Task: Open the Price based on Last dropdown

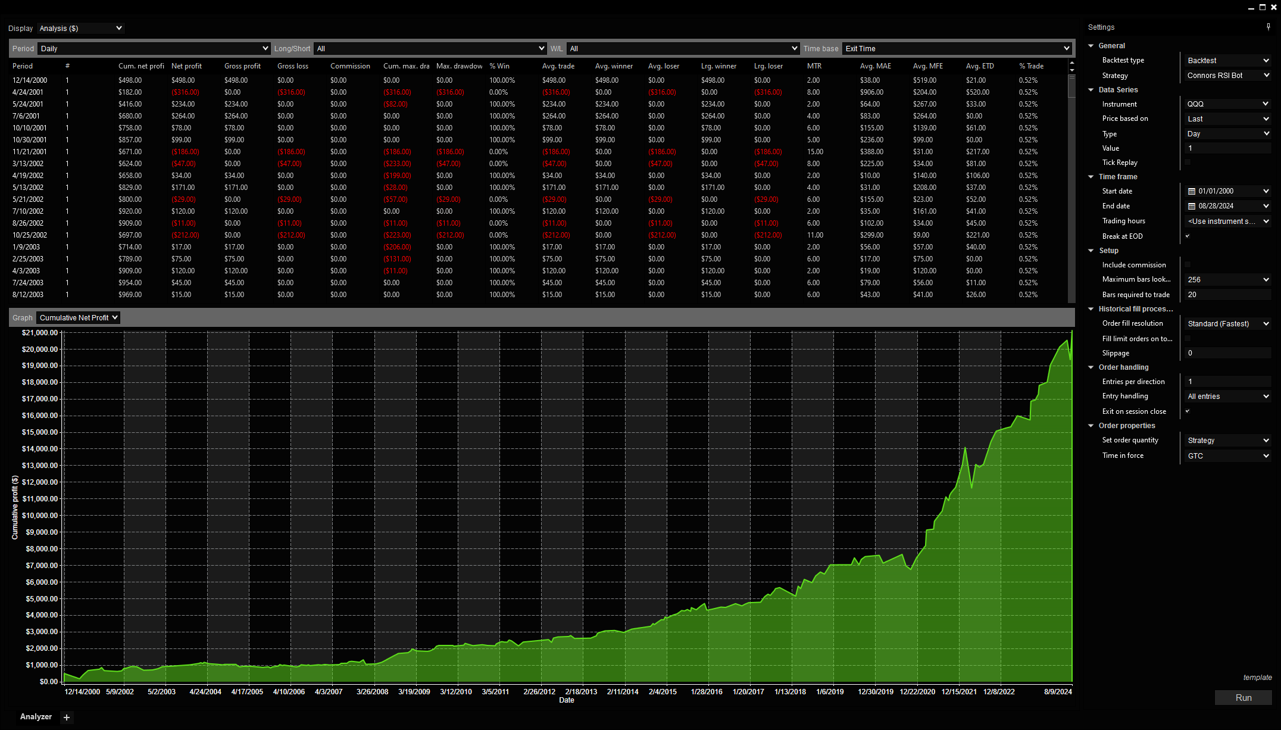Action: (1228, 119)
